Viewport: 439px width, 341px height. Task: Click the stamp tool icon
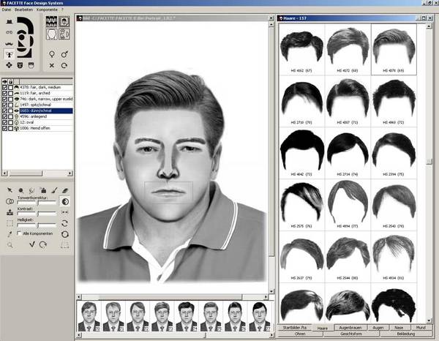click(x=8, y=212)
